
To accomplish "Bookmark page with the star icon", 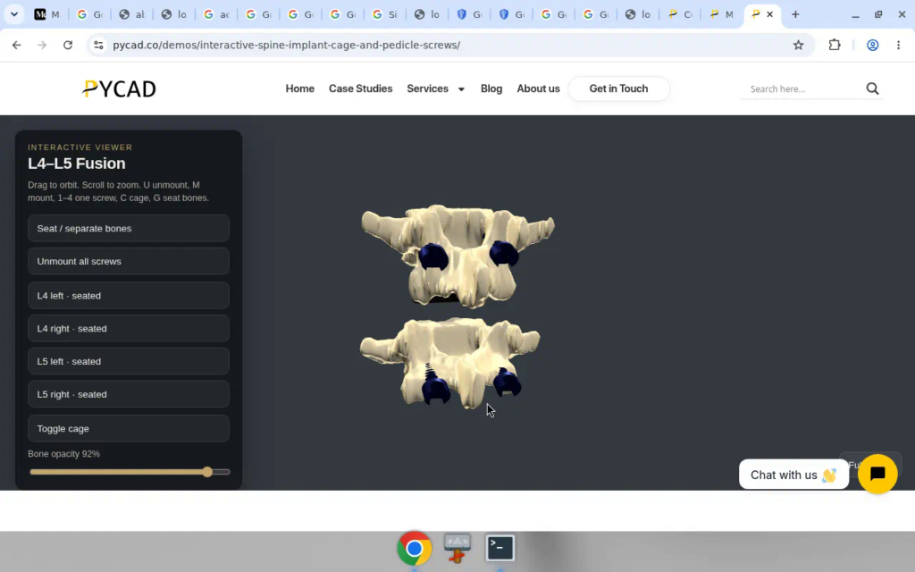I will click(x=798, y=45).
